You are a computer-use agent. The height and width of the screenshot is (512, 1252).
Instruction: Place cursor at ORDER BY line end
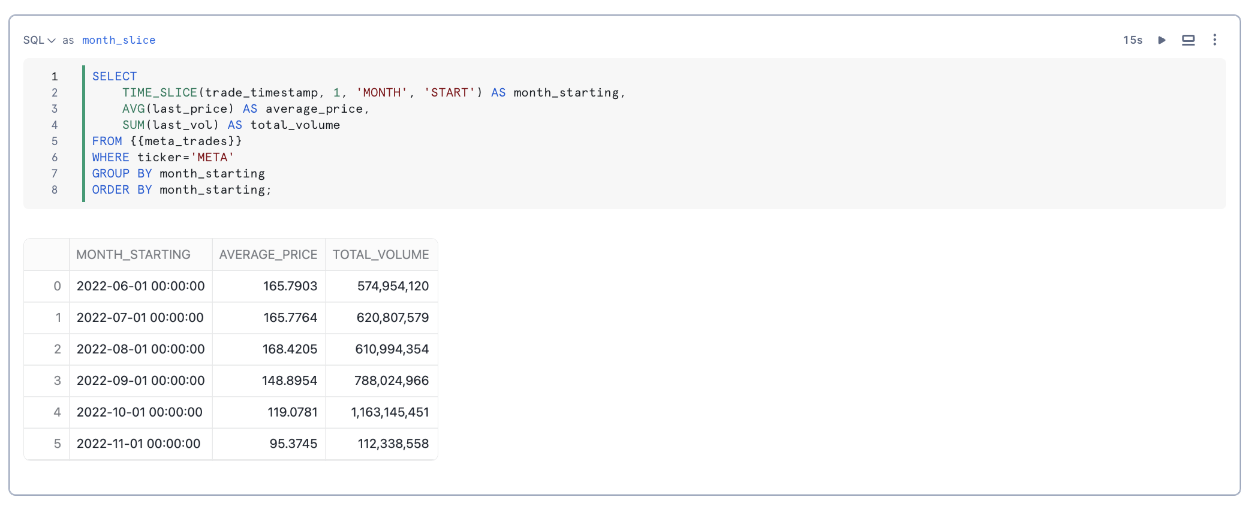pos(272,190)
